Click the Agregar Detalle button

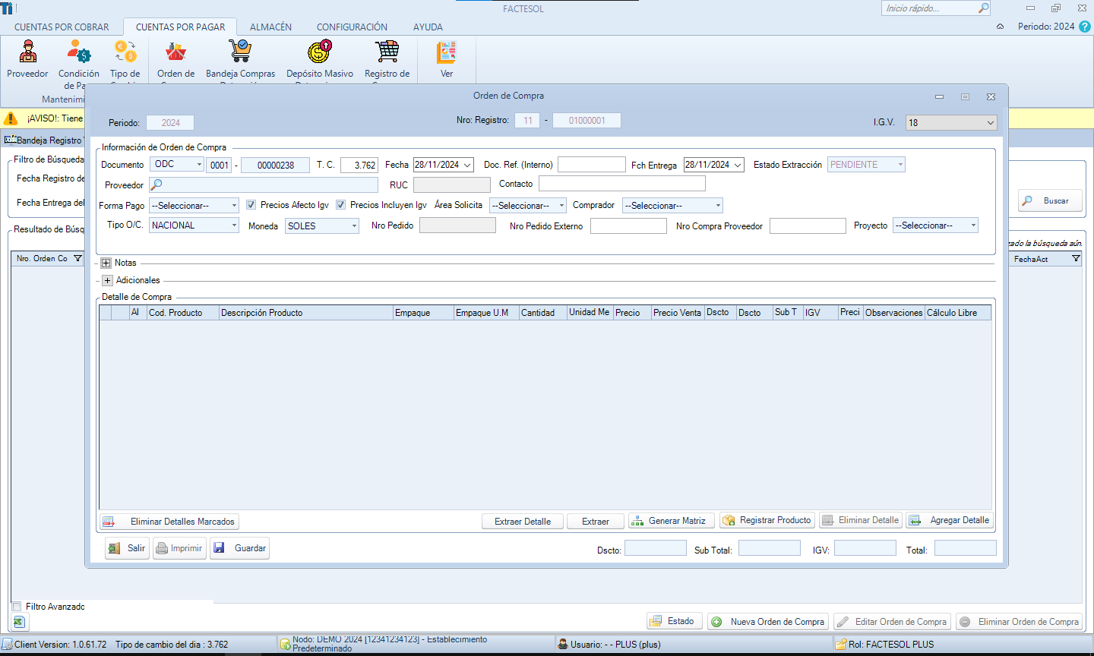(950, 520)
